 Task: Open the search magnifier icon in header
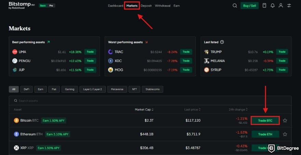click(x=235, y=5)
